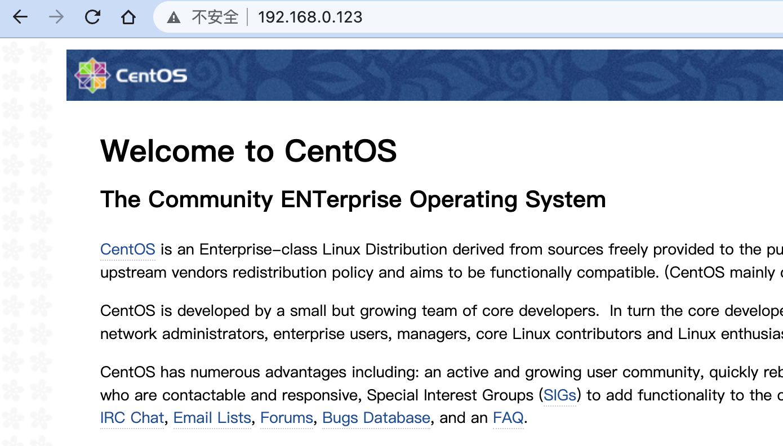The height and width of the screenshot is (446, 783).
Task: Open the FAQ link
Action: [508, 418]
